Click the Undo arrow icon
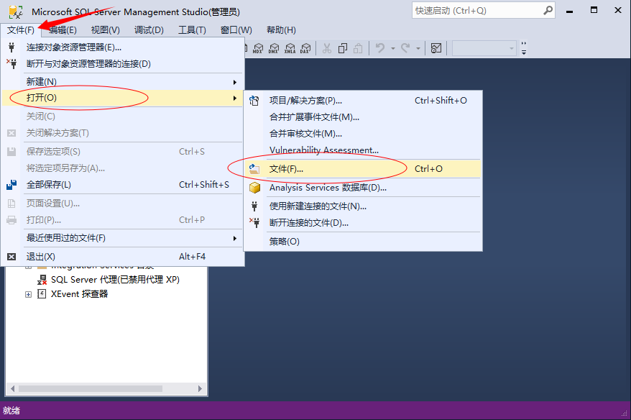631x420 pixels. pyautogui.click(x=380, y=48)
